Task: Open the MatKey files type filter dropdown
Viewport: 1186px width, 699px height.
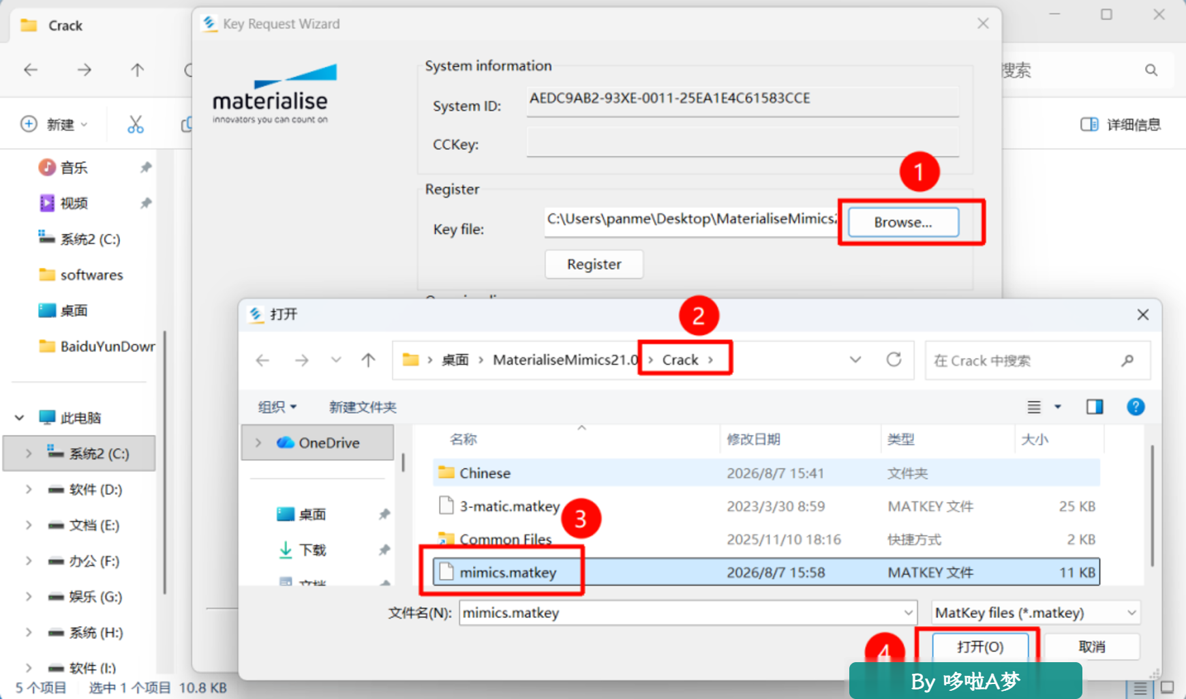Action: 1035,612
